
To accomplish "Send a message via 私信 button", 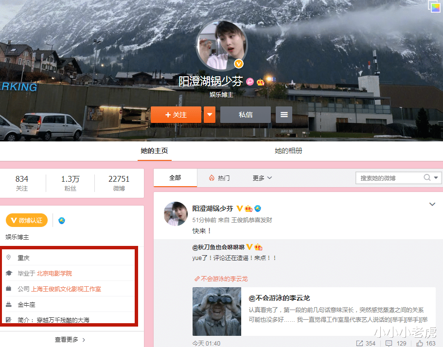I will (x=246, y=115).
